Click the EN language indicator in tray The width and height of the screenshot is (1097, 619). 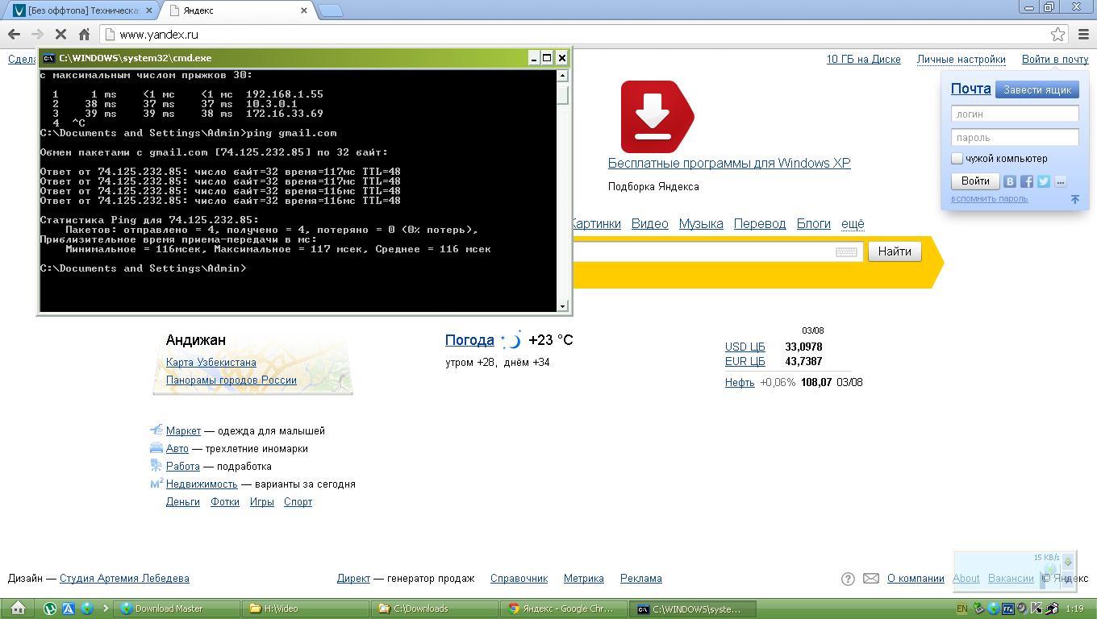(961, 609)
